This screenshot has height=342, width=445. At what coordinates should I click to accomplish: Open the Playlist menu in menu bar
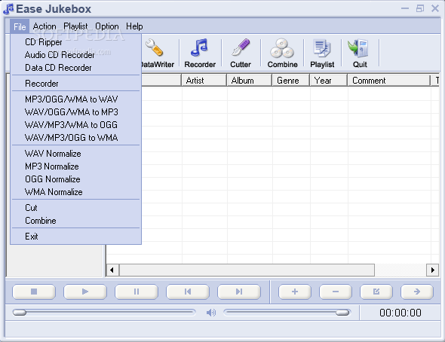coord(75,26)
